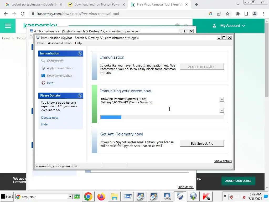Open Chrome three-dot menu

click(263, 14)
